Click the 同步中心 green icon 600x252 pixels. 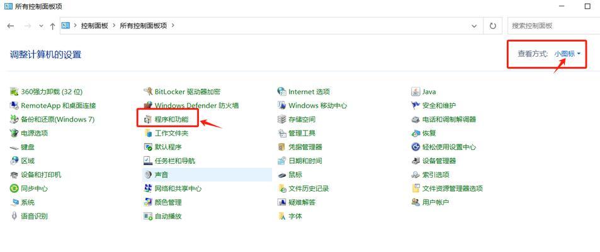click(x=14, y=188)
